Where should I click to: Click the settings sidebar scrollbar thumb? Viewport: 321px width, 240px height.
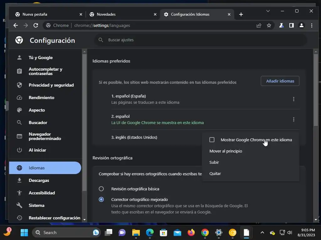coord(84,122)
